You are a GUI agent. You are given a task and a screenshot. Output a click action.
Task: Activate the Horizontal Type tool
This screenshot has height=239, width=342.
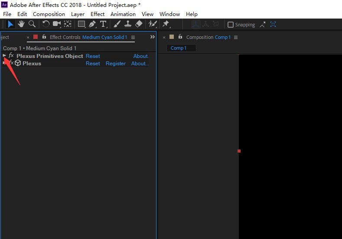tap(103, 24)
